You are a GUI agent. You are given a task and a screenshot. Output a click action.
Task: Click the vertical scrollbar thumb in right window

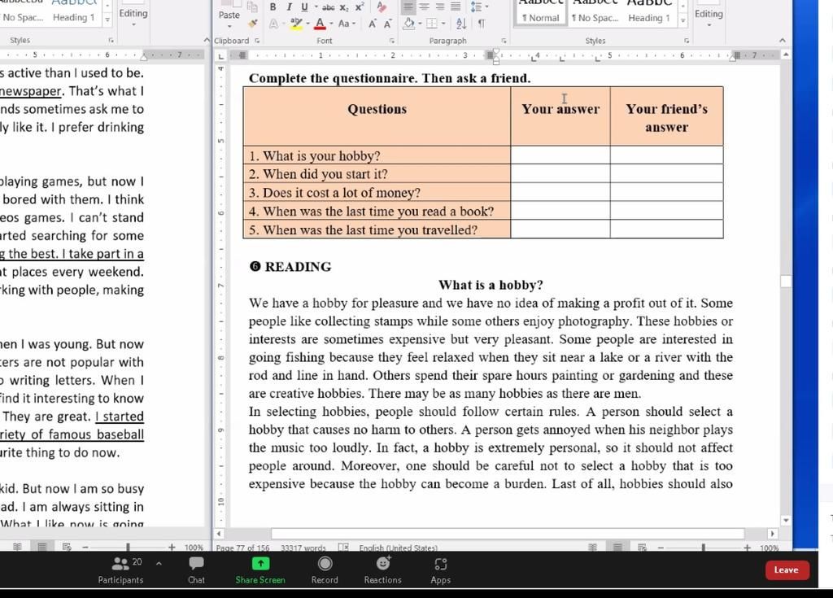coord(785,282)
